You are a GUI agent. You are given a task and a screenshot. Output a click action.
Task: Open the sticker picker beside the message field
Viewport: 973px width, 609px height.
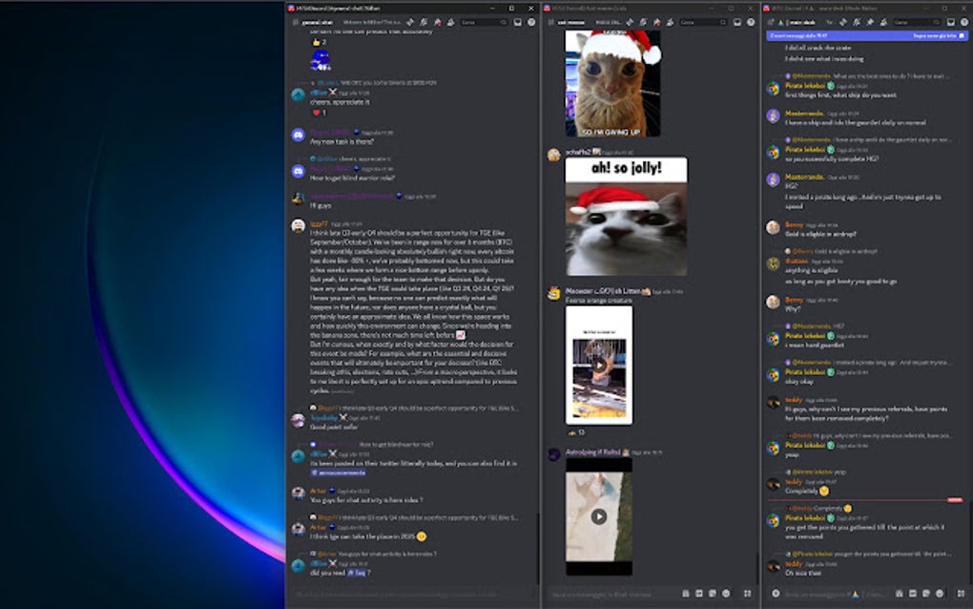[x=713, y=594]
